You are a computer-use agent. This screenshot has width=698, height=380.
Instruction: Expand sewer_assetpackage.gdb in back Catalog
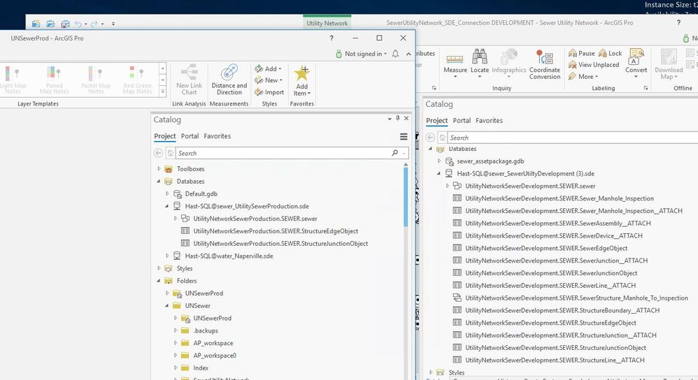point(439,161)
